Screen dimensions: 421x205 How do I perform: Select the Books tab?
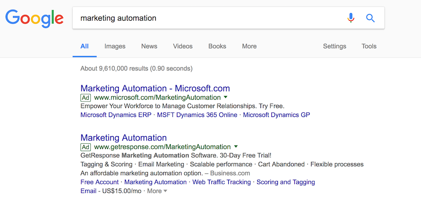click(x=217, y=46)
